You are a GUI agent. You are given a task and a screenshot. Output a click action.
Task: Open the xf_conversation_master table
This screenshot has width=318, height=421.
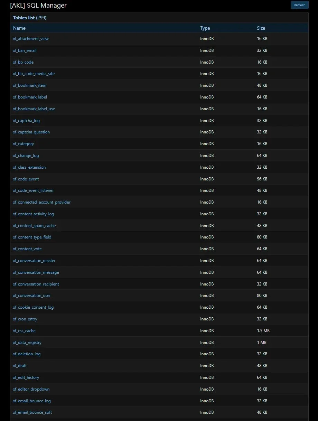(x=34, y=261)
